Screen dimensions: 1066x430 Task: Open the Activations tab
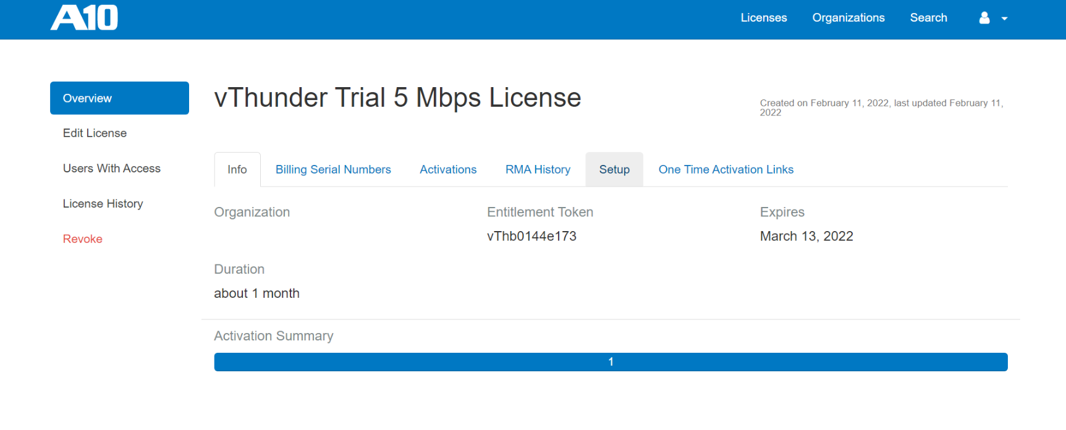tap(448, 169)
